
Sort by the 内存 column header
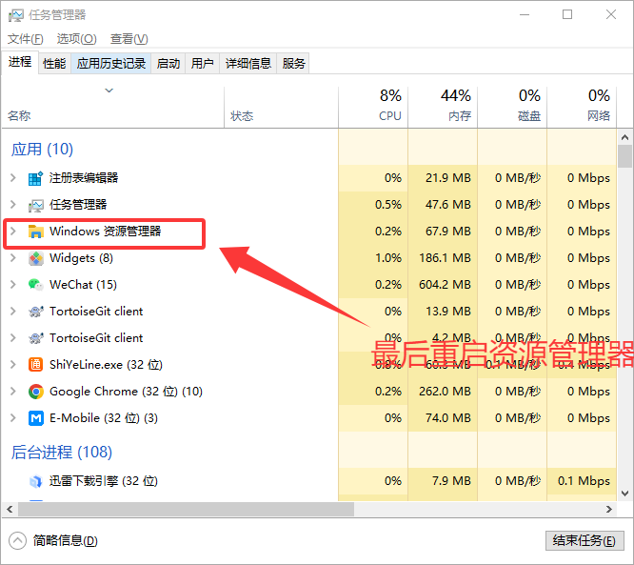coord(443,107)
